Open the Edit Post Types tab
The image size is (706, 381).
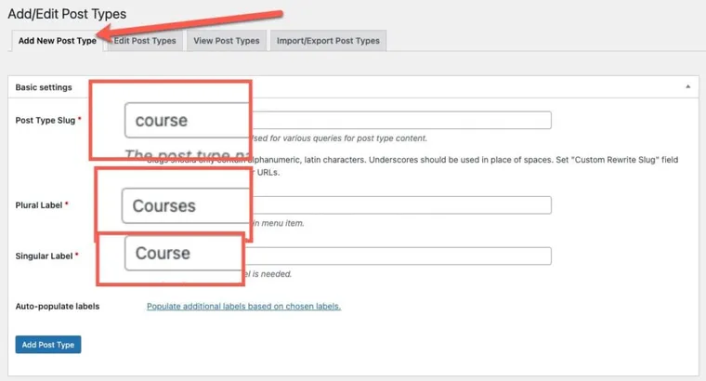coord(145,41)
